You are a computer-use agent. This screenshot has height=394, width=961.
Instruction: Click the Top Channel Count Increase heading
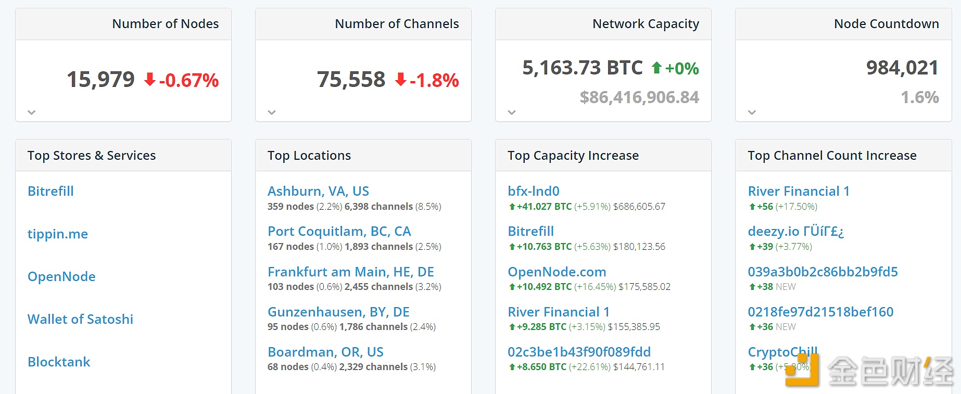pos(832,156)
